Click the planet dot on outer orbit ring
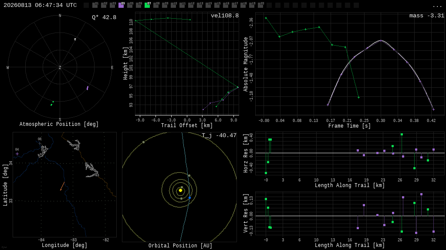 coord(143,142)
